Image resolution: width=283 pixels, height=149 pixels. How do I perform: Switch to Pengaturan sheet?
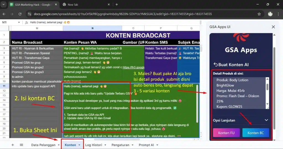point(120,145)
